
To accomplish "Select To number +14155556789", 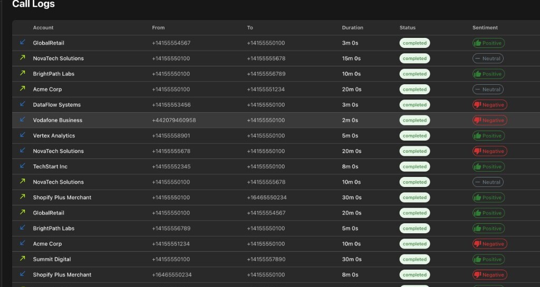I will click(266, 74).
